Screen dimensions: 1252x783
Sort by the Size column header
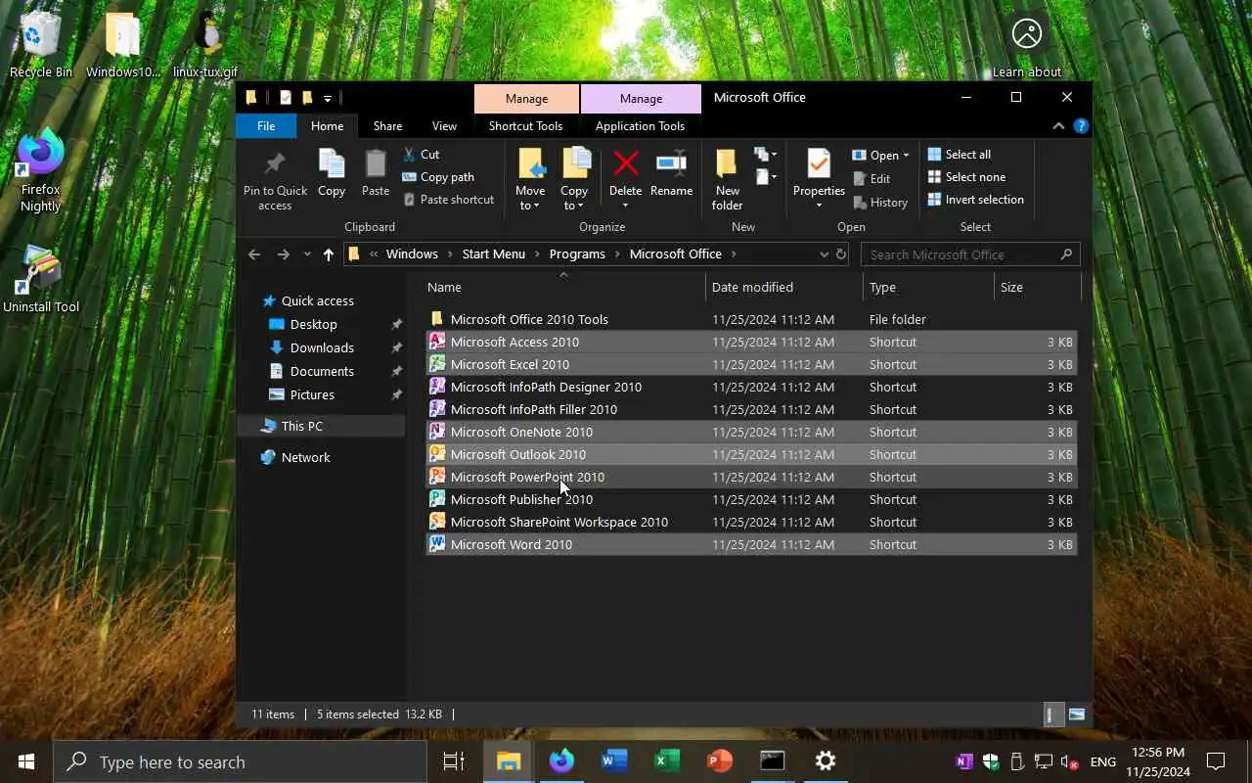click(1038, 287)
